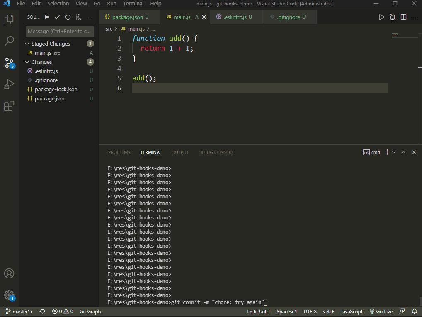Open the Explorer files icon
422x317 pixels.
[x=9, y=19]
